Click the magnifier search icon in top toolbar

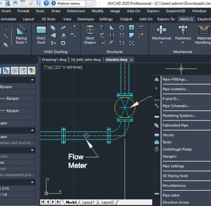(x=7, y=3)
